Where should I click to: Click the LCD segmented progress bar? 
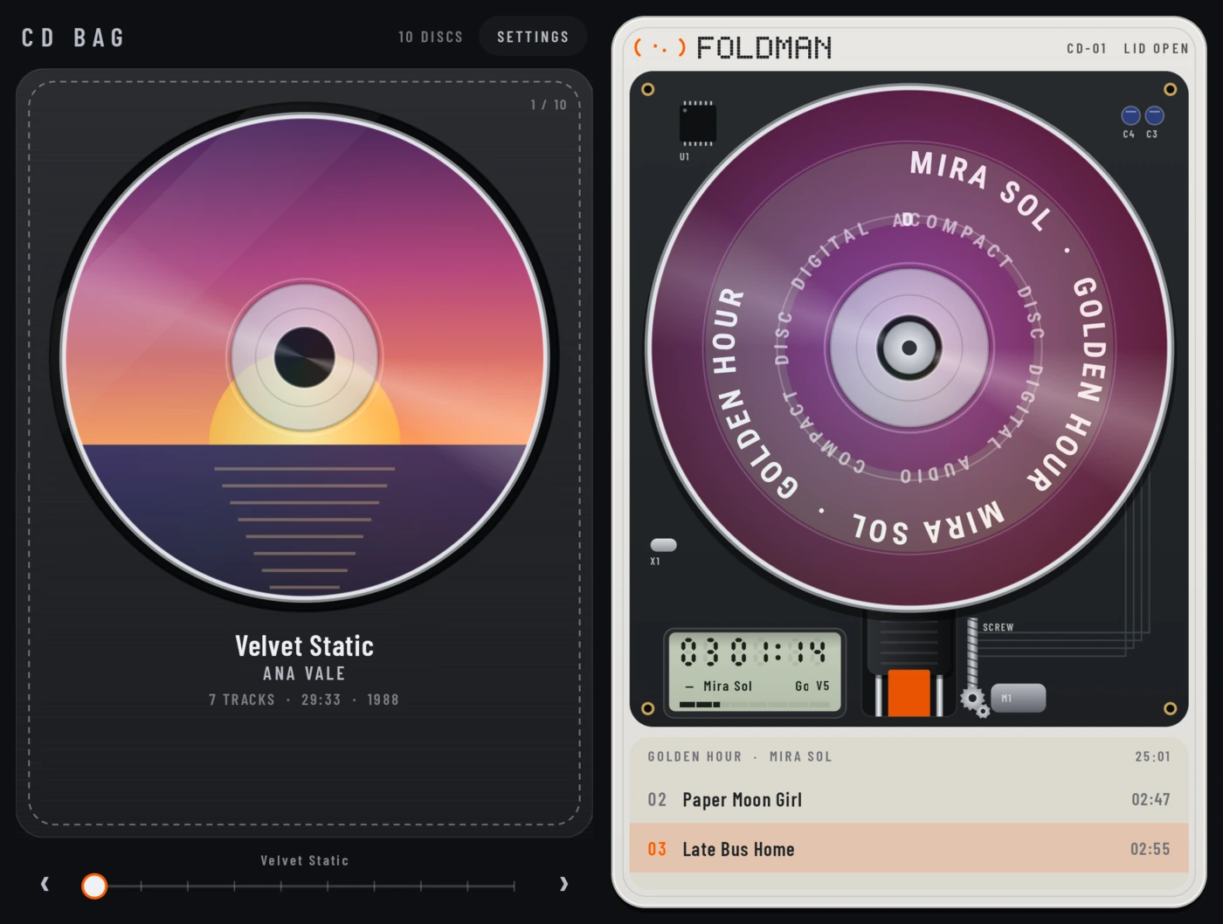point(755,704)
